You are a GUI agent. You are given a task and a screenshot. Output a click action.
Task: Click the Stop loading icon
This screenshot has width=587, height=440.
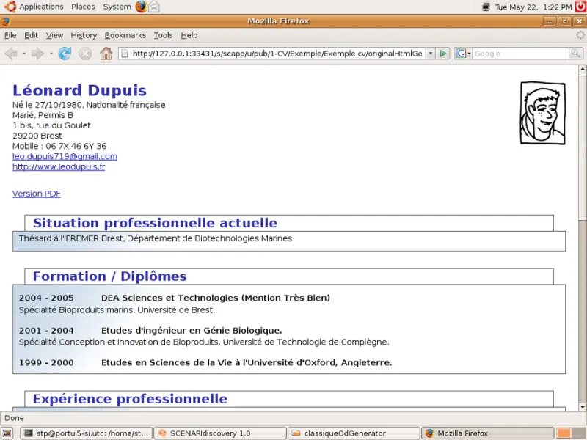(85, 54)
